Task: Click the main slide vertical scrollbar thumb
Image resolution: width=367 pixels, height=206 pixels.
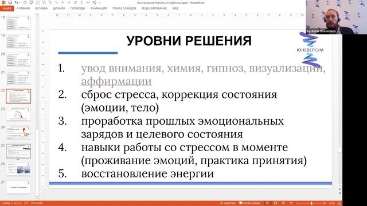Action: click(x=340, y=149)
